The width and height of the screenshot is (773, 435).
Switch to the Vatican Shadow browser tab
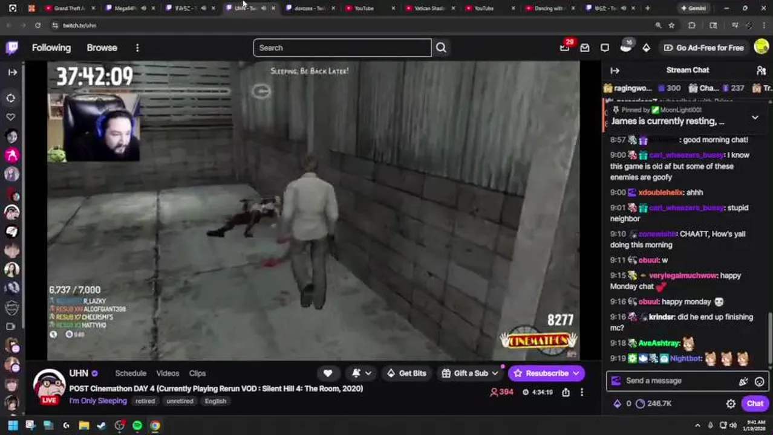point(429,8)
